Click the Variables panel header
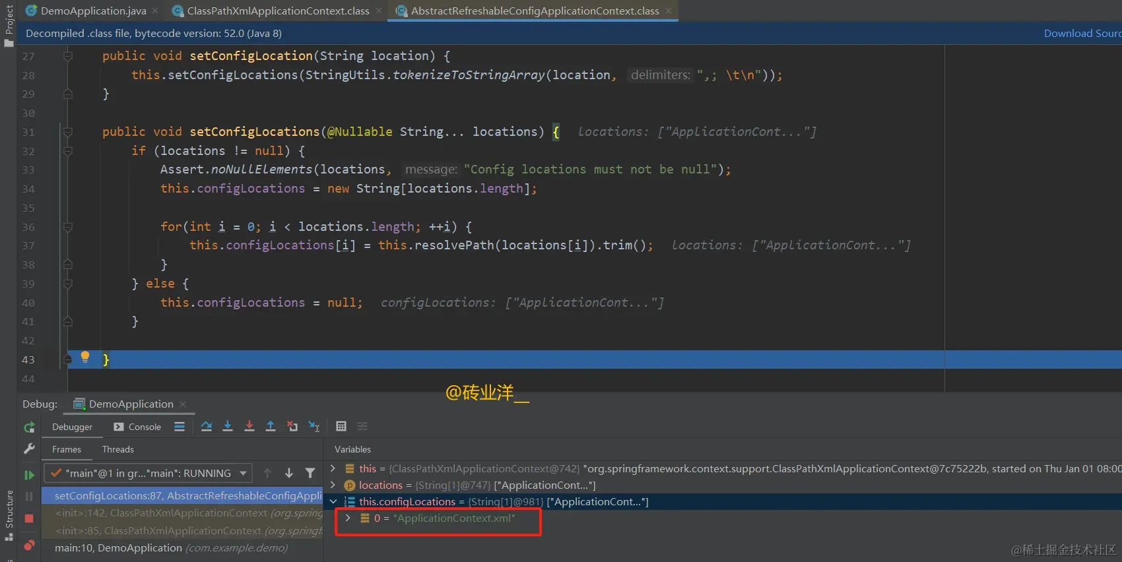The image size is (1122, 562). coord(352,449)
